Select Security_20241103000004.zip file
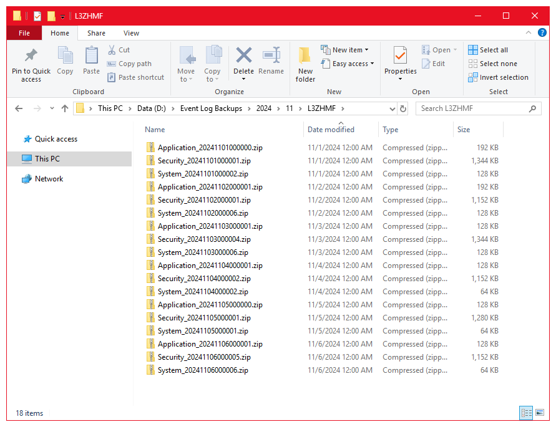Screen dimensions: 556x427 [204, 239]
